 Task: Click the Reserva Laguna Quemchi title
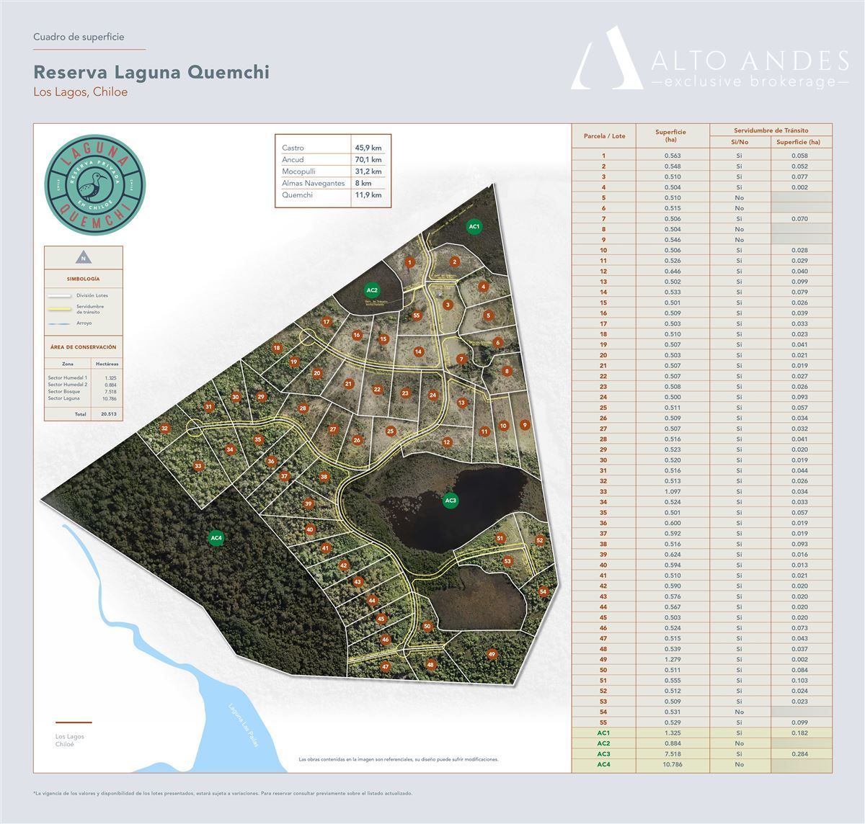pos(151,73)
